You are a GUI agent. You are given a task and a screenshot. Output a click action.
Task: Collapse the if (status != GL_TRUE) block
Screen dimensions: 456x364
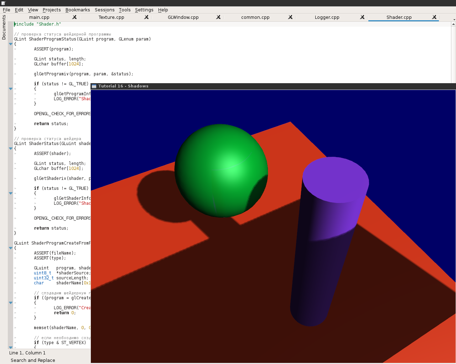click(10, 89)
